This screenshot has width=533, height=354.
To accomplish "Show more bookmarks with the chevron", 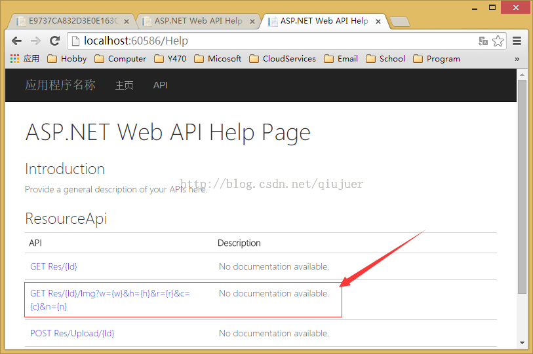I will pos(517,59).
